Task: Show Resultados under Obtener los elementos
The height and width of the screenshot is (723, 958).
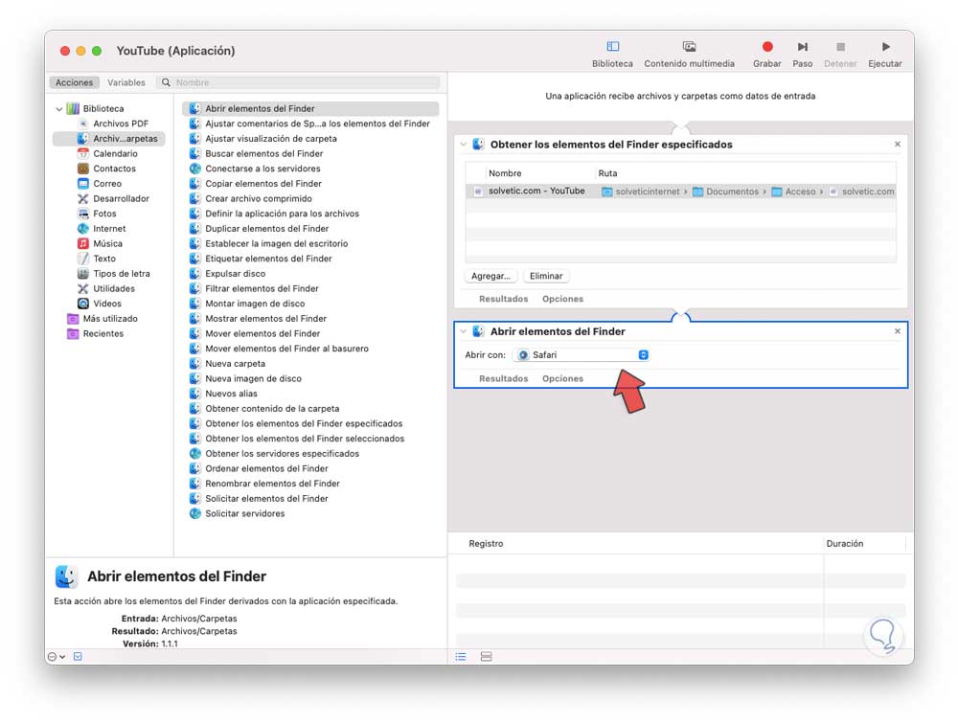Action: click(x=504, y=299)
